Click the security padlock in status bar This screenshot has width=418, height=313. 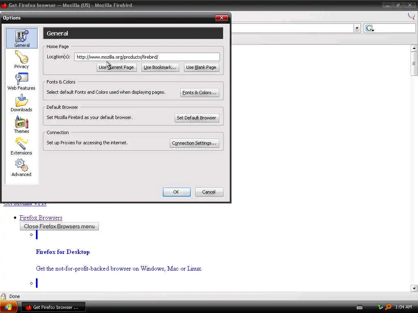pyautogui.click(x=3, y=296)
